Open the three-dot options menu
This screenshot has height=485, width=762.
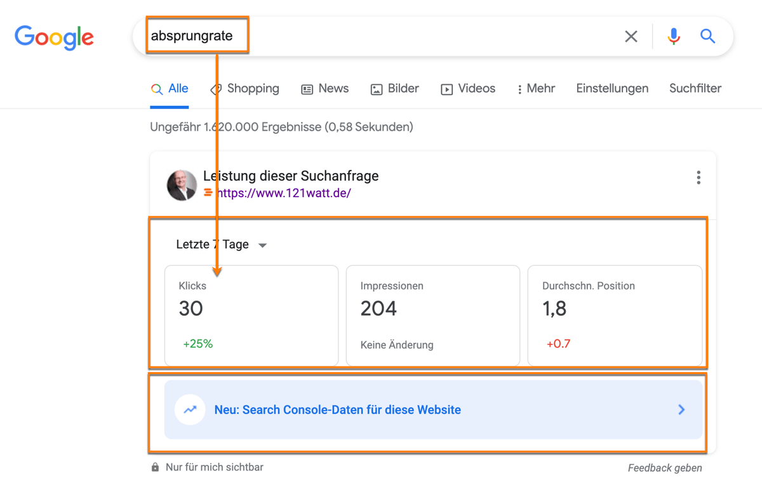698,178
